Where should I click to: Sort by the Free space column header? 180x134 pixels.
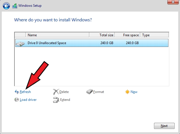point(128,35)
